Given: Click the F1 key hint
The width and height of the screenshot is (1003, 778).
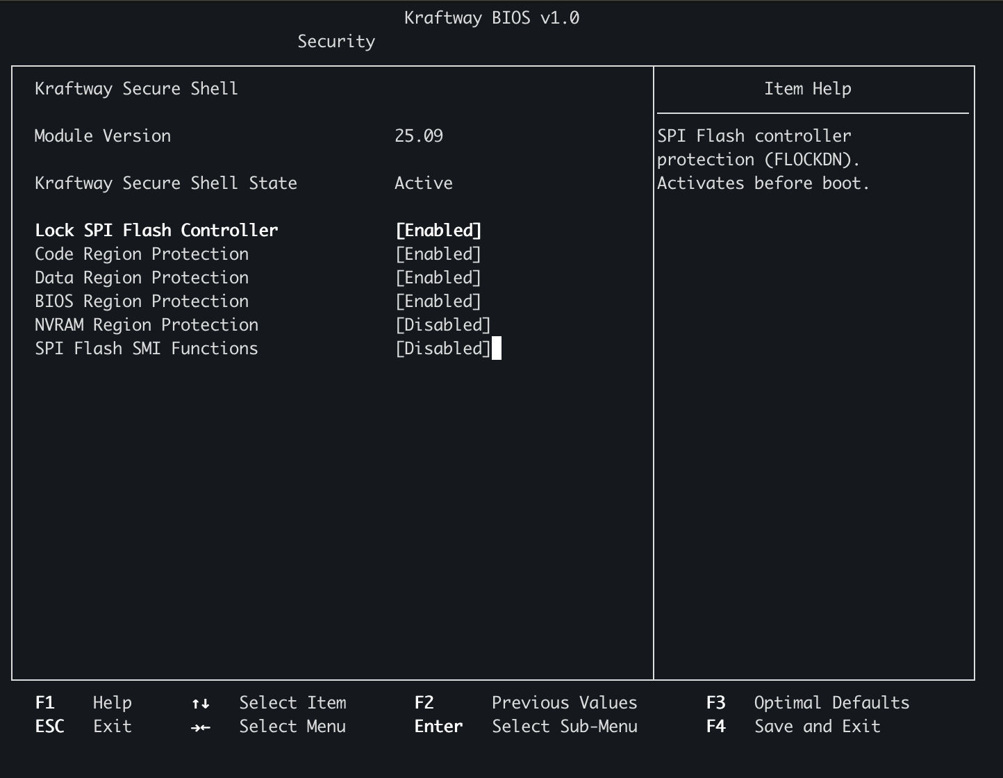Looking at the screenshot, I should point(44,703).
